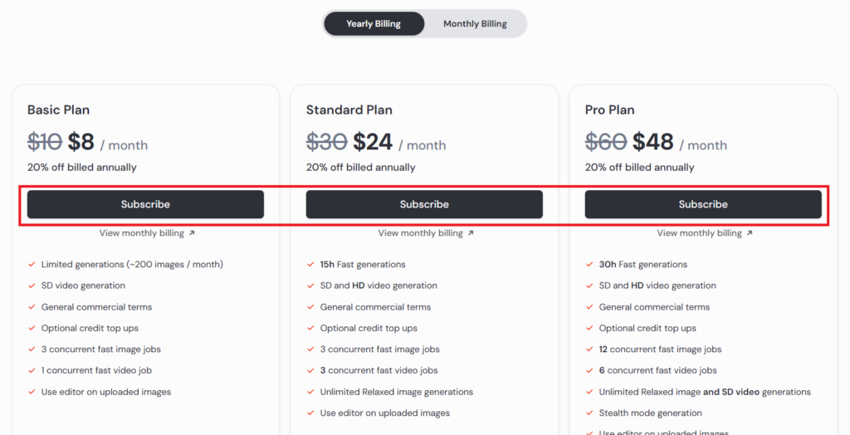Click 12 concurrent fast image jobs text
The width and height of the screenshot is (850, 435).
(x=660, y=349)
